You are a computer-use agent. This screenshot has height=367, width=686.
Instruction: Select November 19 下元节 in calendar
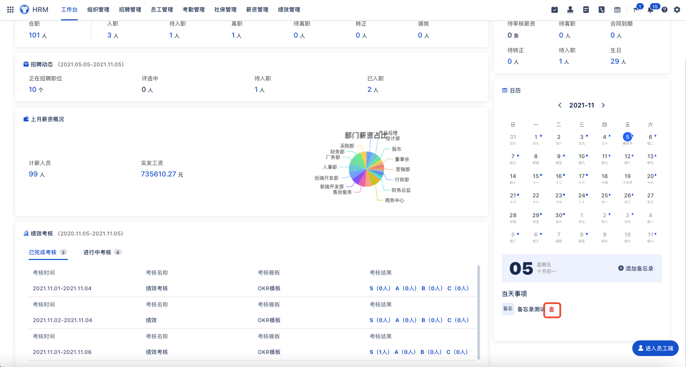628,179
